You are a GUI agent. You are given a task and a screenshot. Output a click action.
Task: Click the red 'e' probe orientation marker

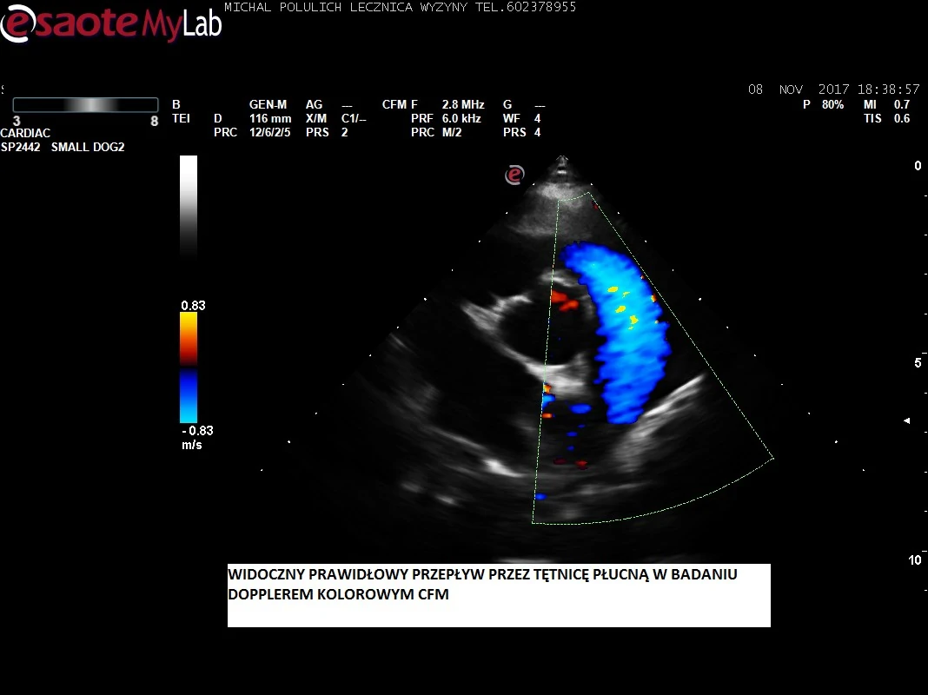click(x=514, y=175)
